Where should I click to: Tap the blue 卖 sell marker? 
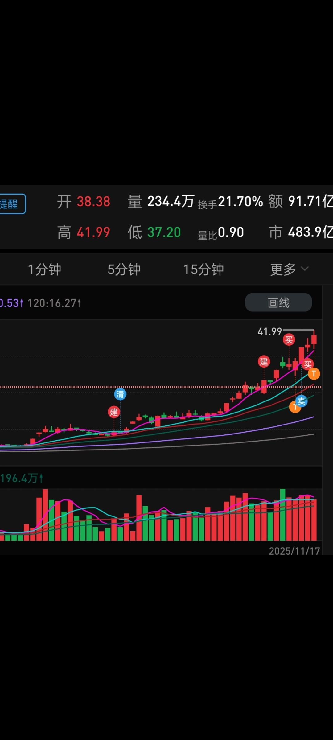(x=301, y=401)
